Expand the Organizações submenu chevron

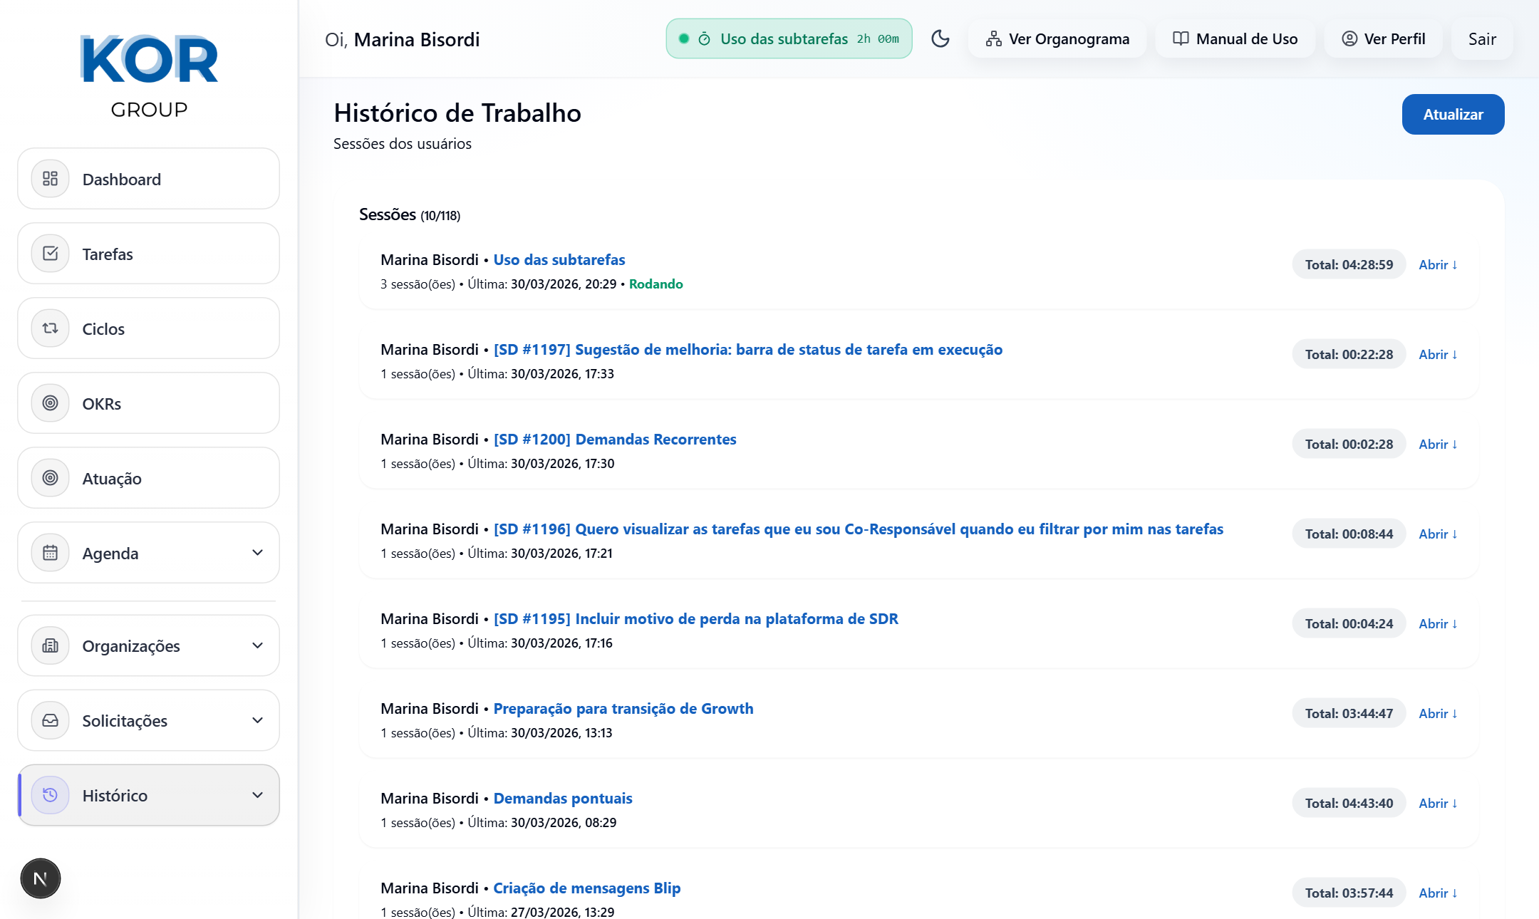click(x=257, y=645)
